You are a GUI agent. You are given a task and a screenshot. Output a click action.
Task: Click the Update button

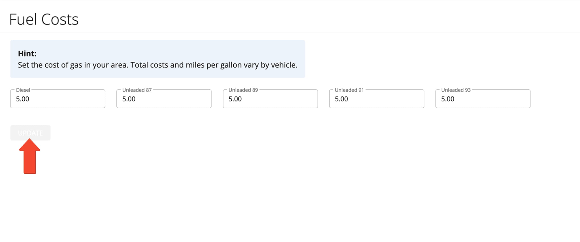[x=30, y=133]
